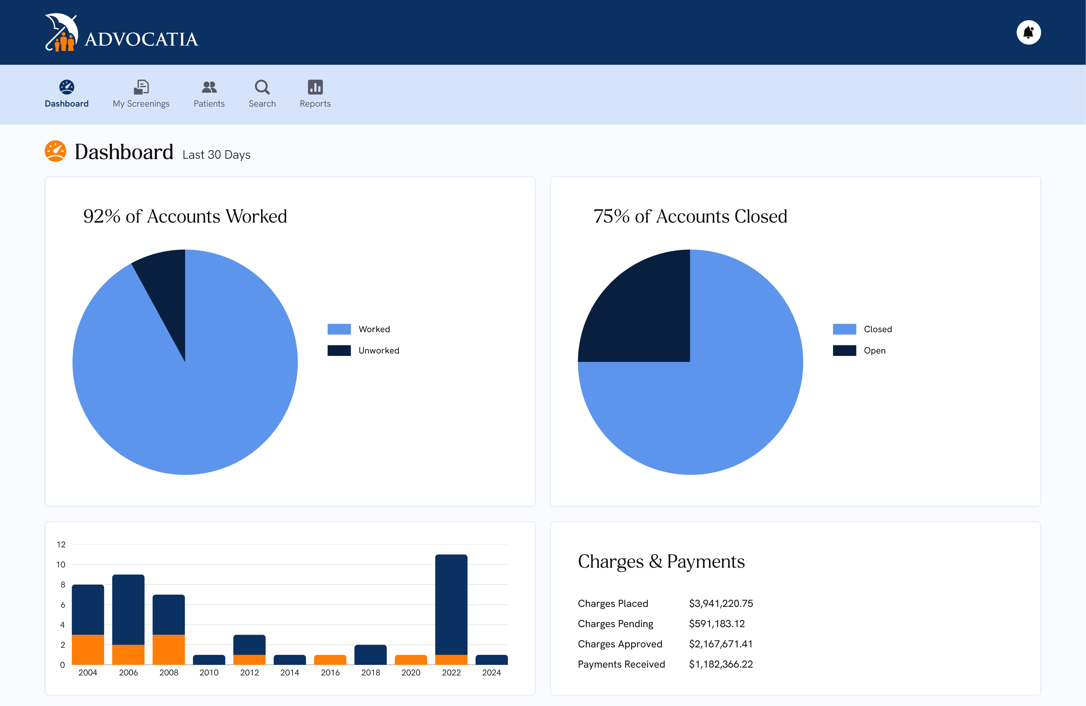Click the notification bell
The image size is (1086, 706).
[1029, 32]
